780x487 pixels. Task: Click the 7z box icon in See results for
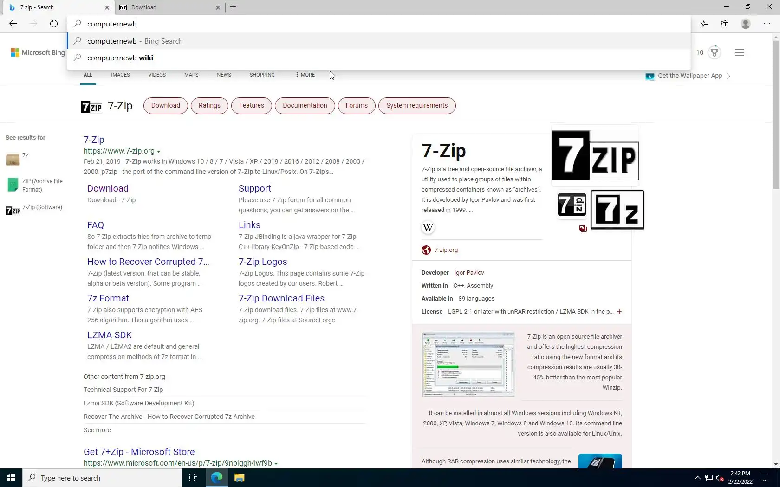(13, 159)
